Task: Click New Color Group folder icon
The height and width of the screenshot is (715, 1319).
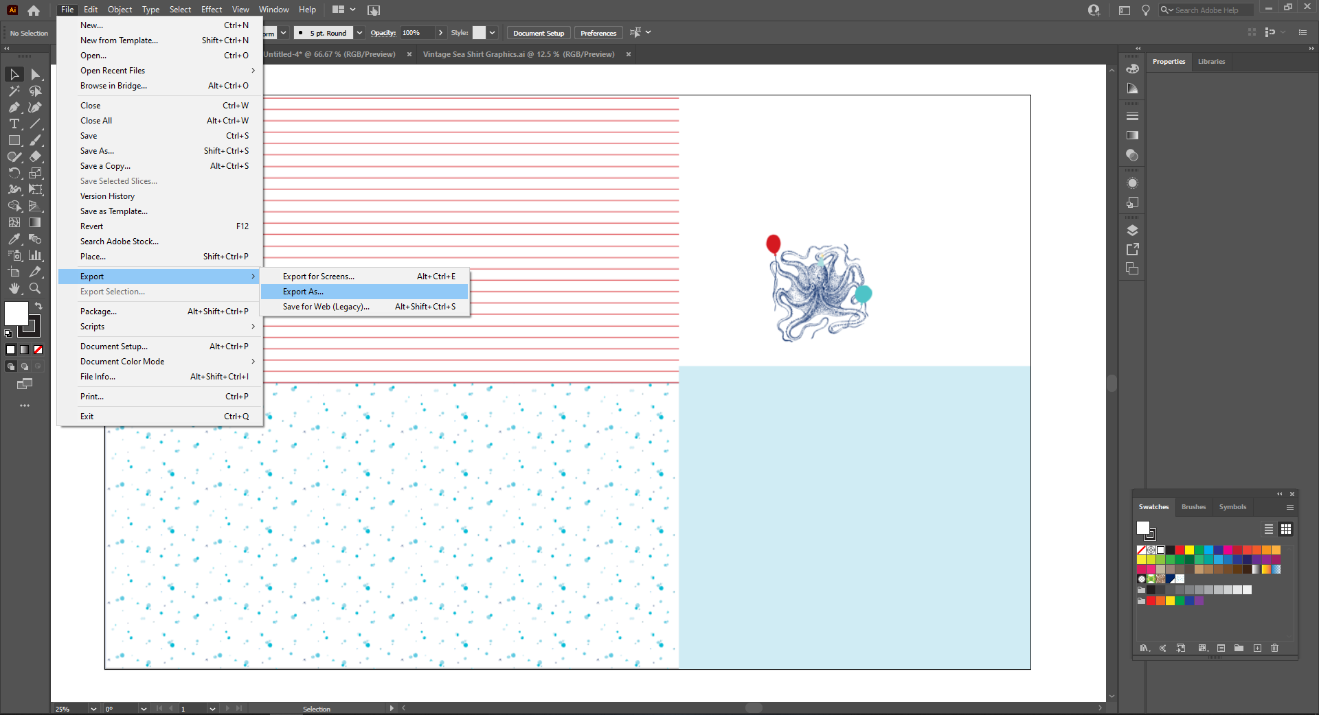Action: point(1239,648)
